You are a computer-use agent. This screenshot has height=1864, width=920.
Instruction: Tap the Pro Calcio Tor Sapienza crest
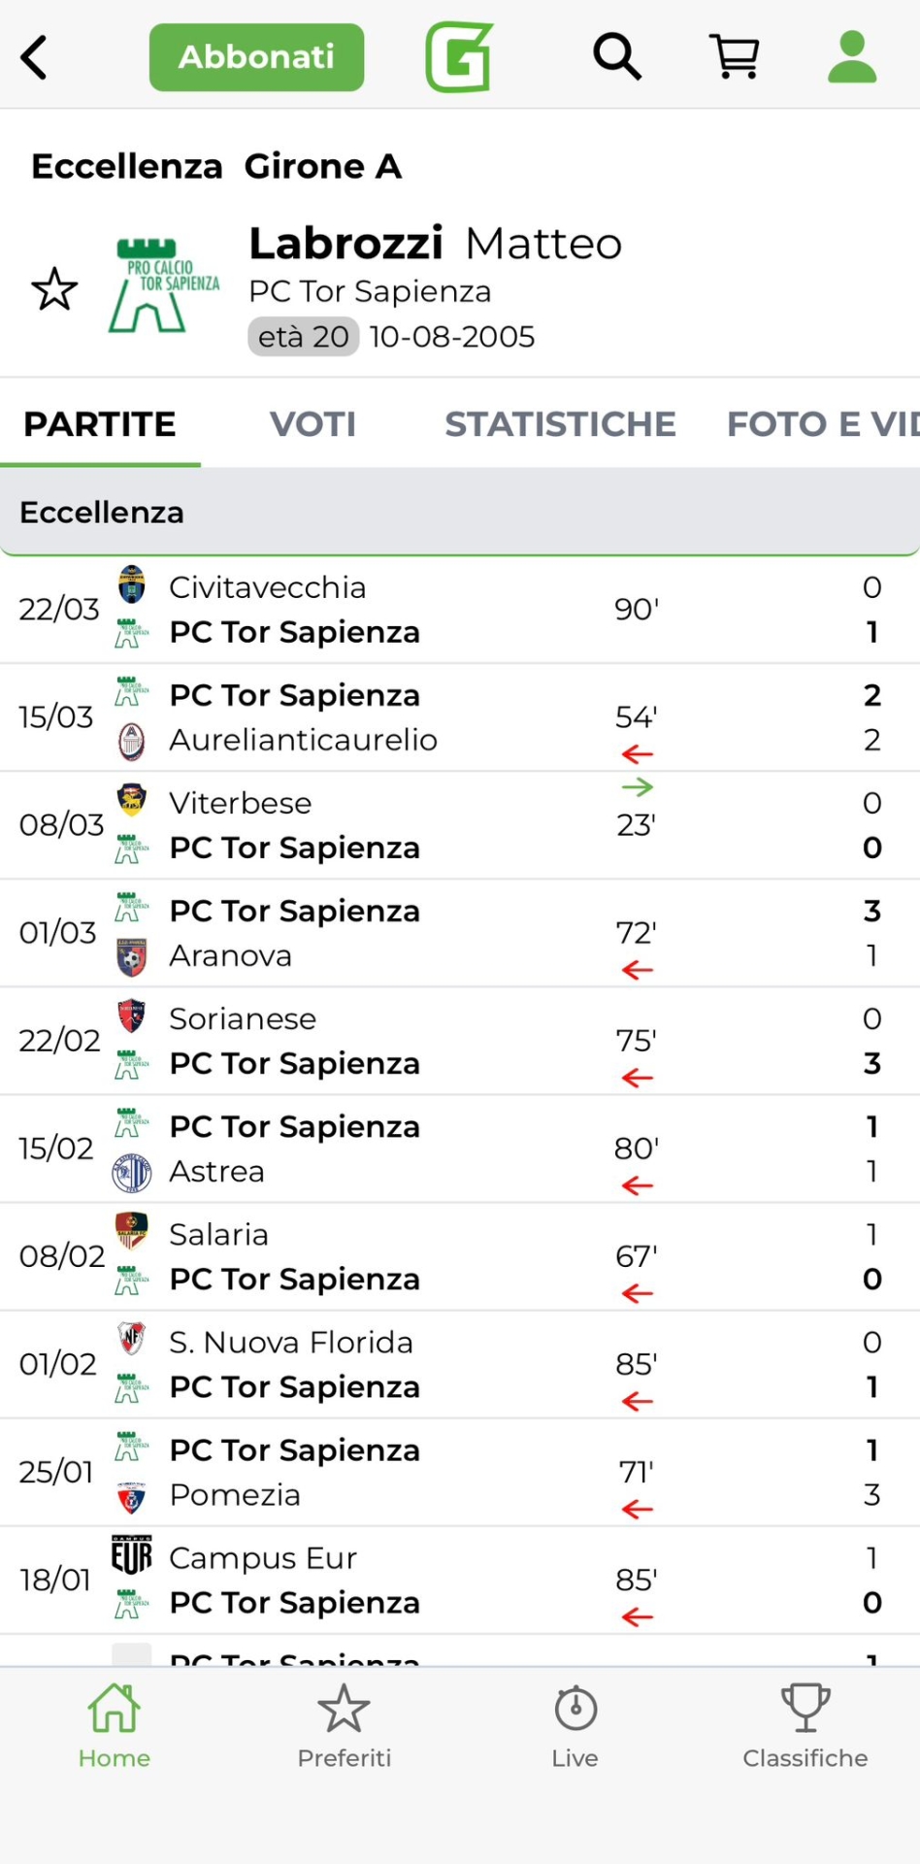point(163,286)
